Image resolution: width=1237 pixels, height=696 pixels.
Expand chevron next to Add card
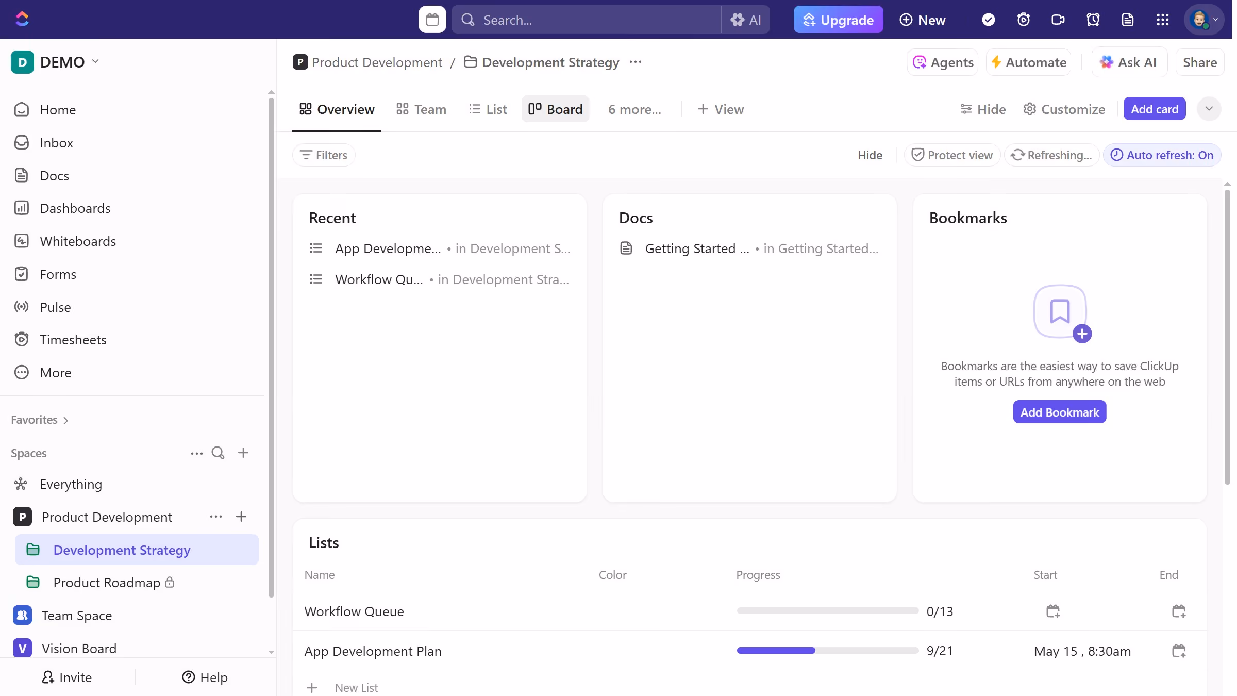tap(1209, 109)
